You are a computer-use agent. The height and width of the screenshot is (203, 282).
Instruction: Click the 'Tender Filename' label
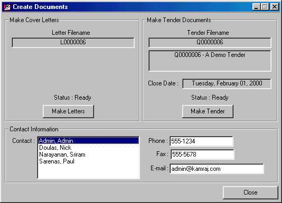click(x=208, y=33)
